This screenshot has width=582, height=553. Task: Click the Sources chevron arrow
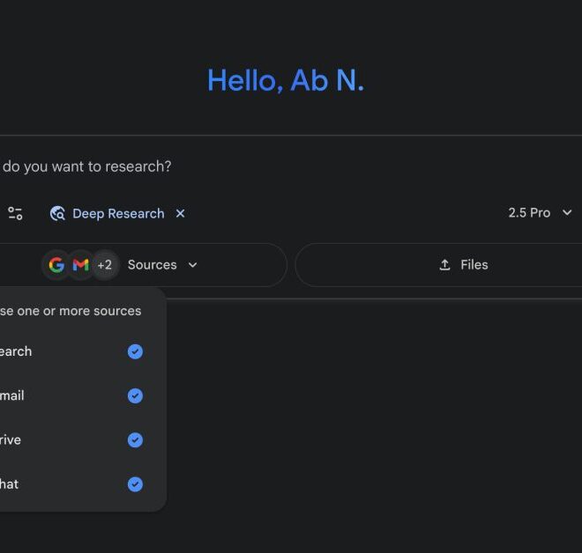click(x=192, y=265)
